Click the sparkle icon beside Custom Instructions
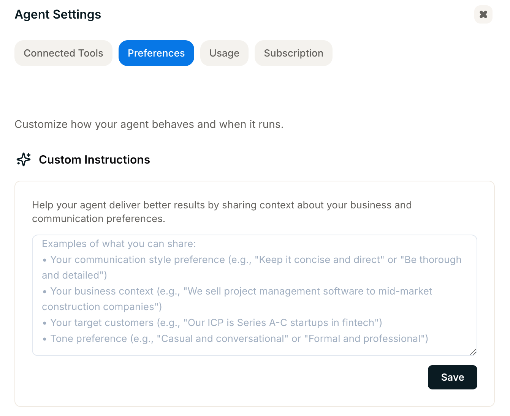Image resolution: width=510 pixels, height=416 pixels. [24, 159]
